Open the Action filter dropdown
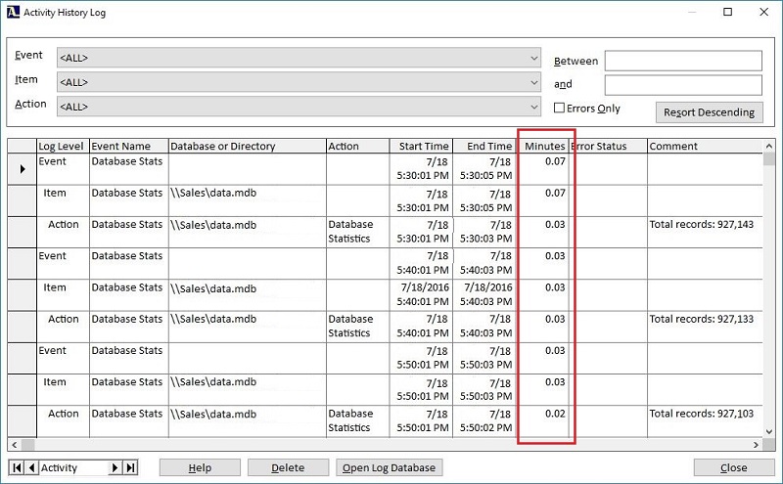The image size is (783, 484). click(533, 107)
